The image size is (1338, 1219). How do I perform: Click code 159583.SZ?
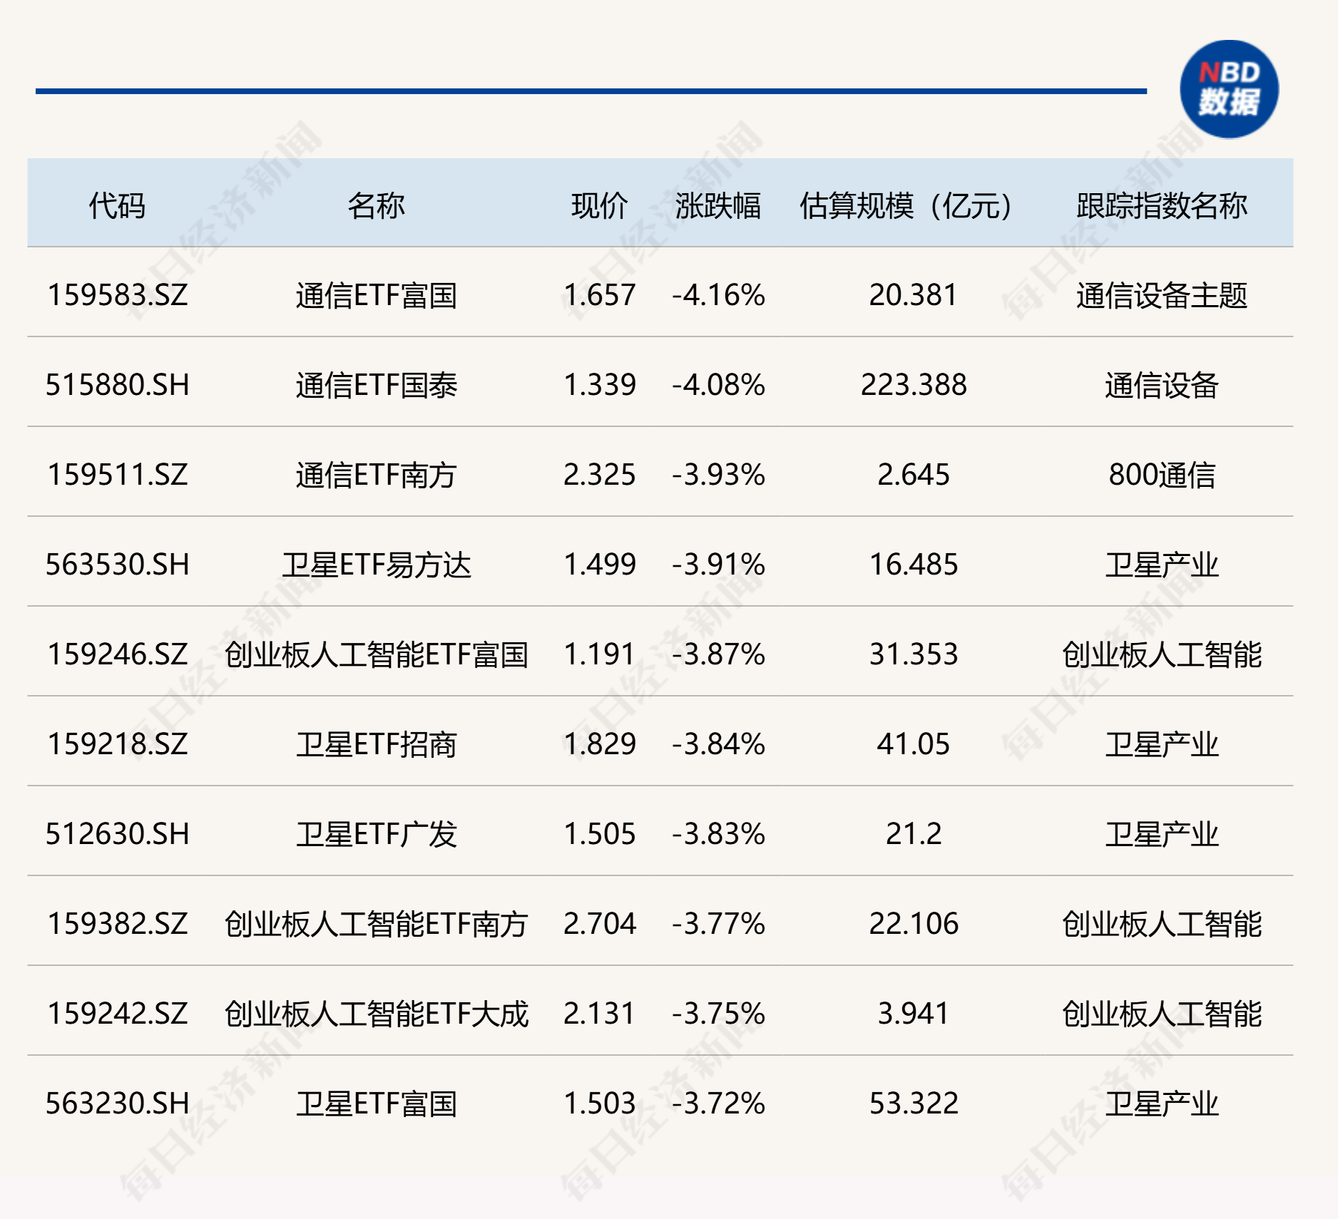[x=119, y=294]
